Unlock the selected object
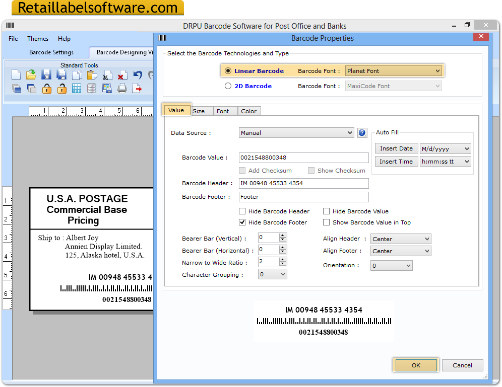This screenshot has height=387, width=502. (x=61, y=88)
